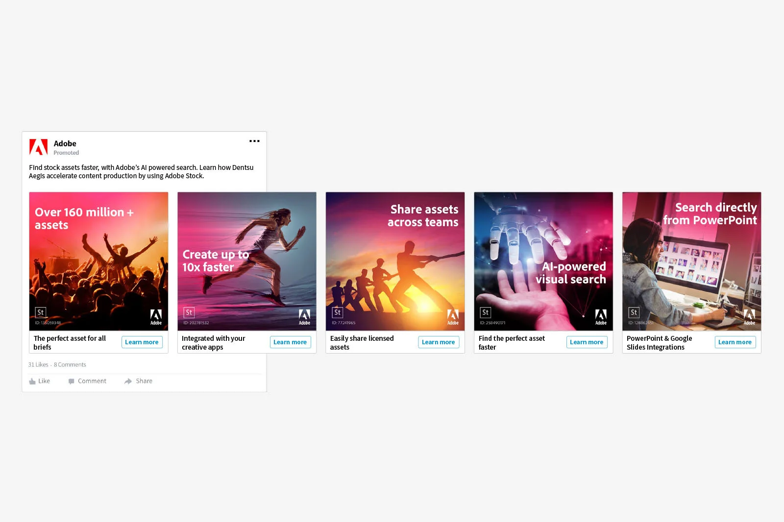Click St icon on Search from PowerPoint card
The width and height of the screenshot is (784, 522).
(634, 312)
